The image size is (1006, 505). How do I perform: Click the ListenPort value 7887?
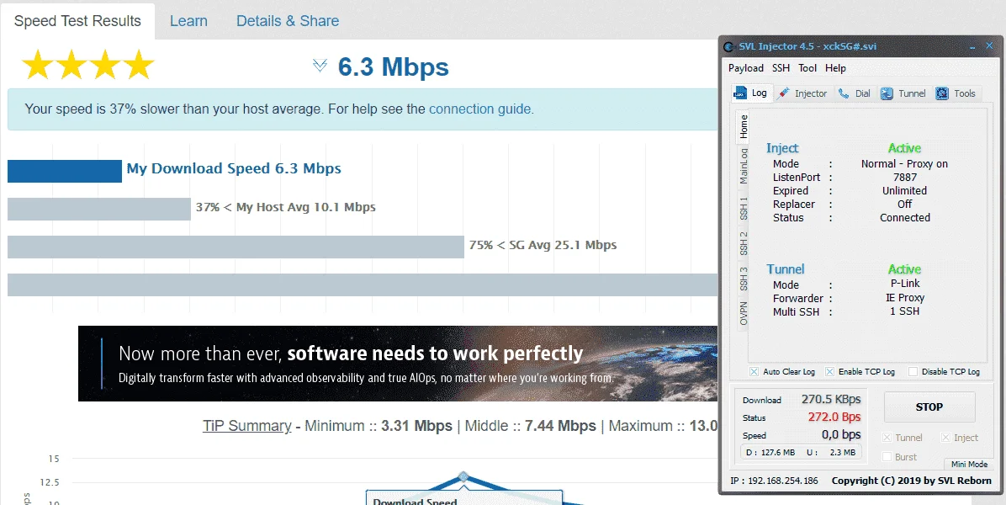tap(904, 177)
